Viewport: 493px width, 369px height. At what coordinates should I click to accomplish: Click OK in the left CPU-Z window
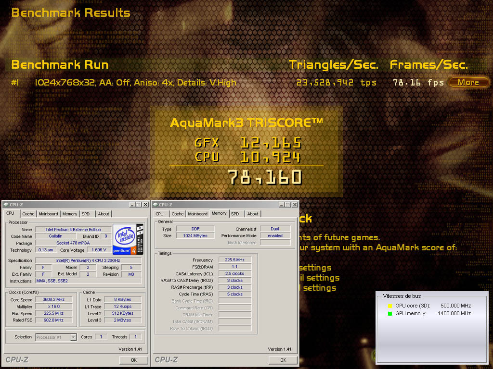134,360
